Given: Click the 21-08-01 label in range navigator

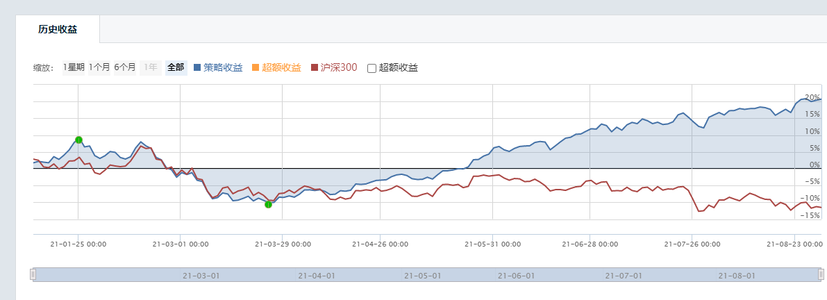Looking at the screenshot, I should (737, 276).
